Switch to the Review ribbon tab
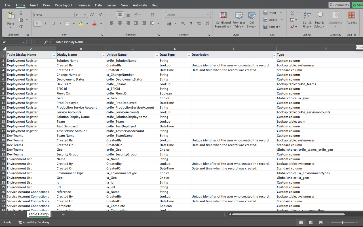The width and height of the screenshot is (363, 227). [111, 5]
